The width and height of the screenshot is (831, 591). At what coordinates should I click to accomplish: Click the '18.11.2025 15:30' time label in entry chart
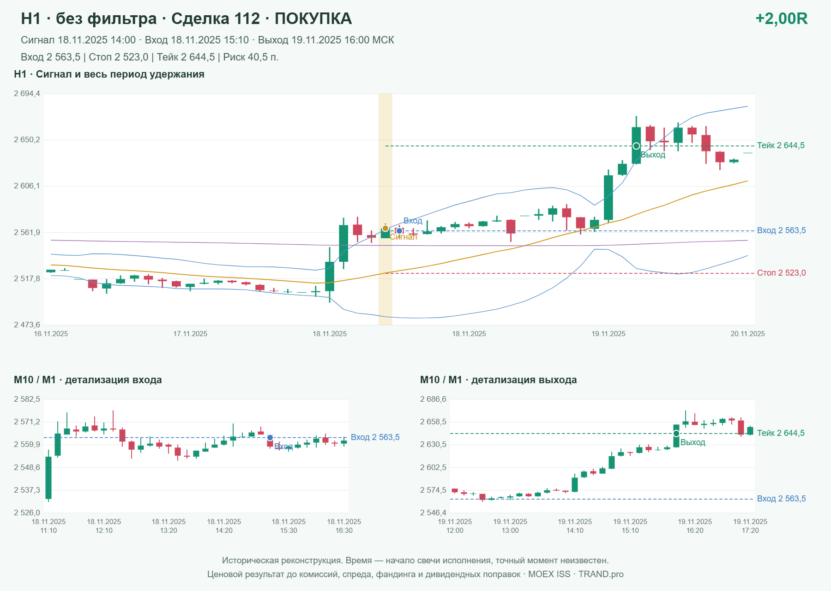coord(289,526)
